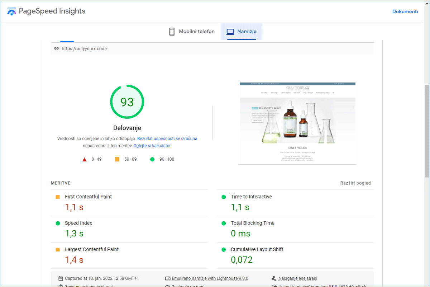
Task: Open the Dokumenti link
Action: coord(405,11)
